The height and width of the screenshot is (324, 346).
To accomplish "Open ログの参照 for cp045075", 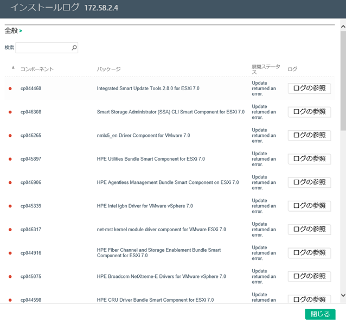I will tap(309, 277).
